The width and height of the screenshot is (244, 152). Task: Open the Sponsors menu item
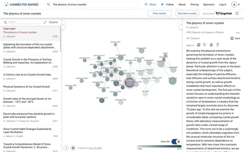point(209,5)
